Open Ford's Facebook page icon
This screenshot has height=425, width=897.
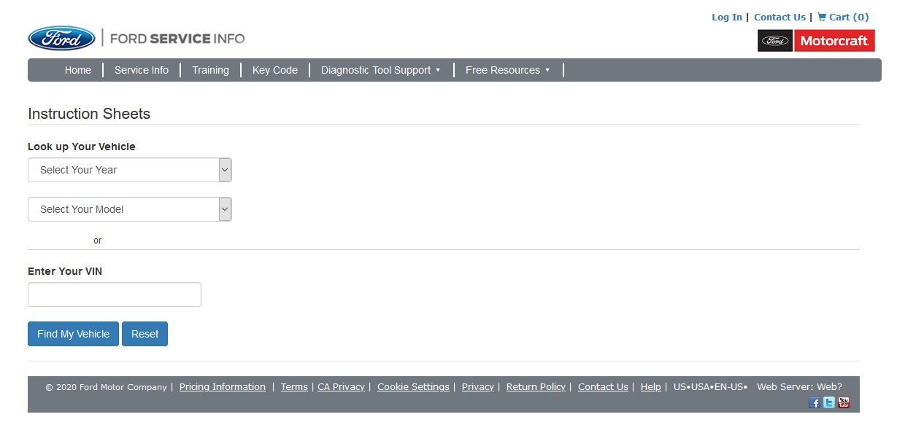coord(815,402)
